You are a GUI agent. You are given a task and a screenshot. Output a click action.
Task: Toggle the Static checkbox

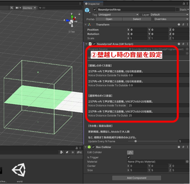coord(177,9)
